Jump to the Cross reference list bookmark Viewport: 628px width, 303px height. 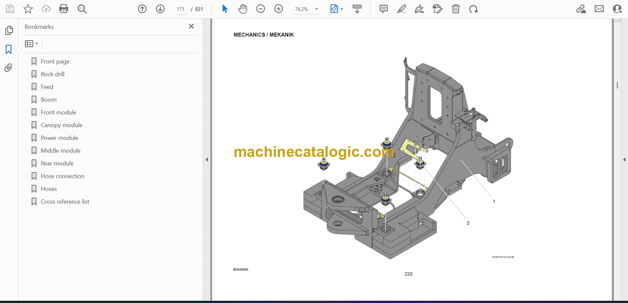(65, 202)
